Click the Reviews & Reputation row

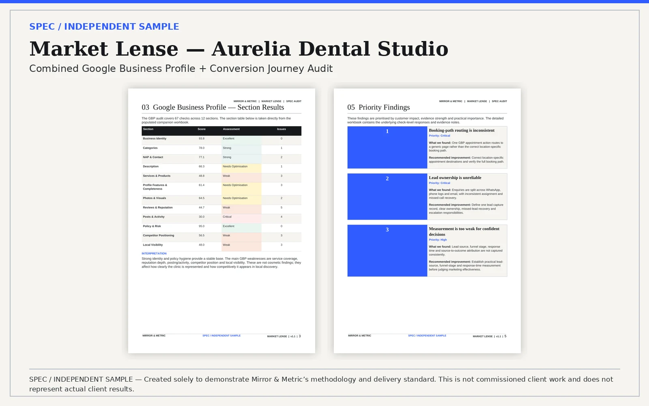tap(221, 209)
